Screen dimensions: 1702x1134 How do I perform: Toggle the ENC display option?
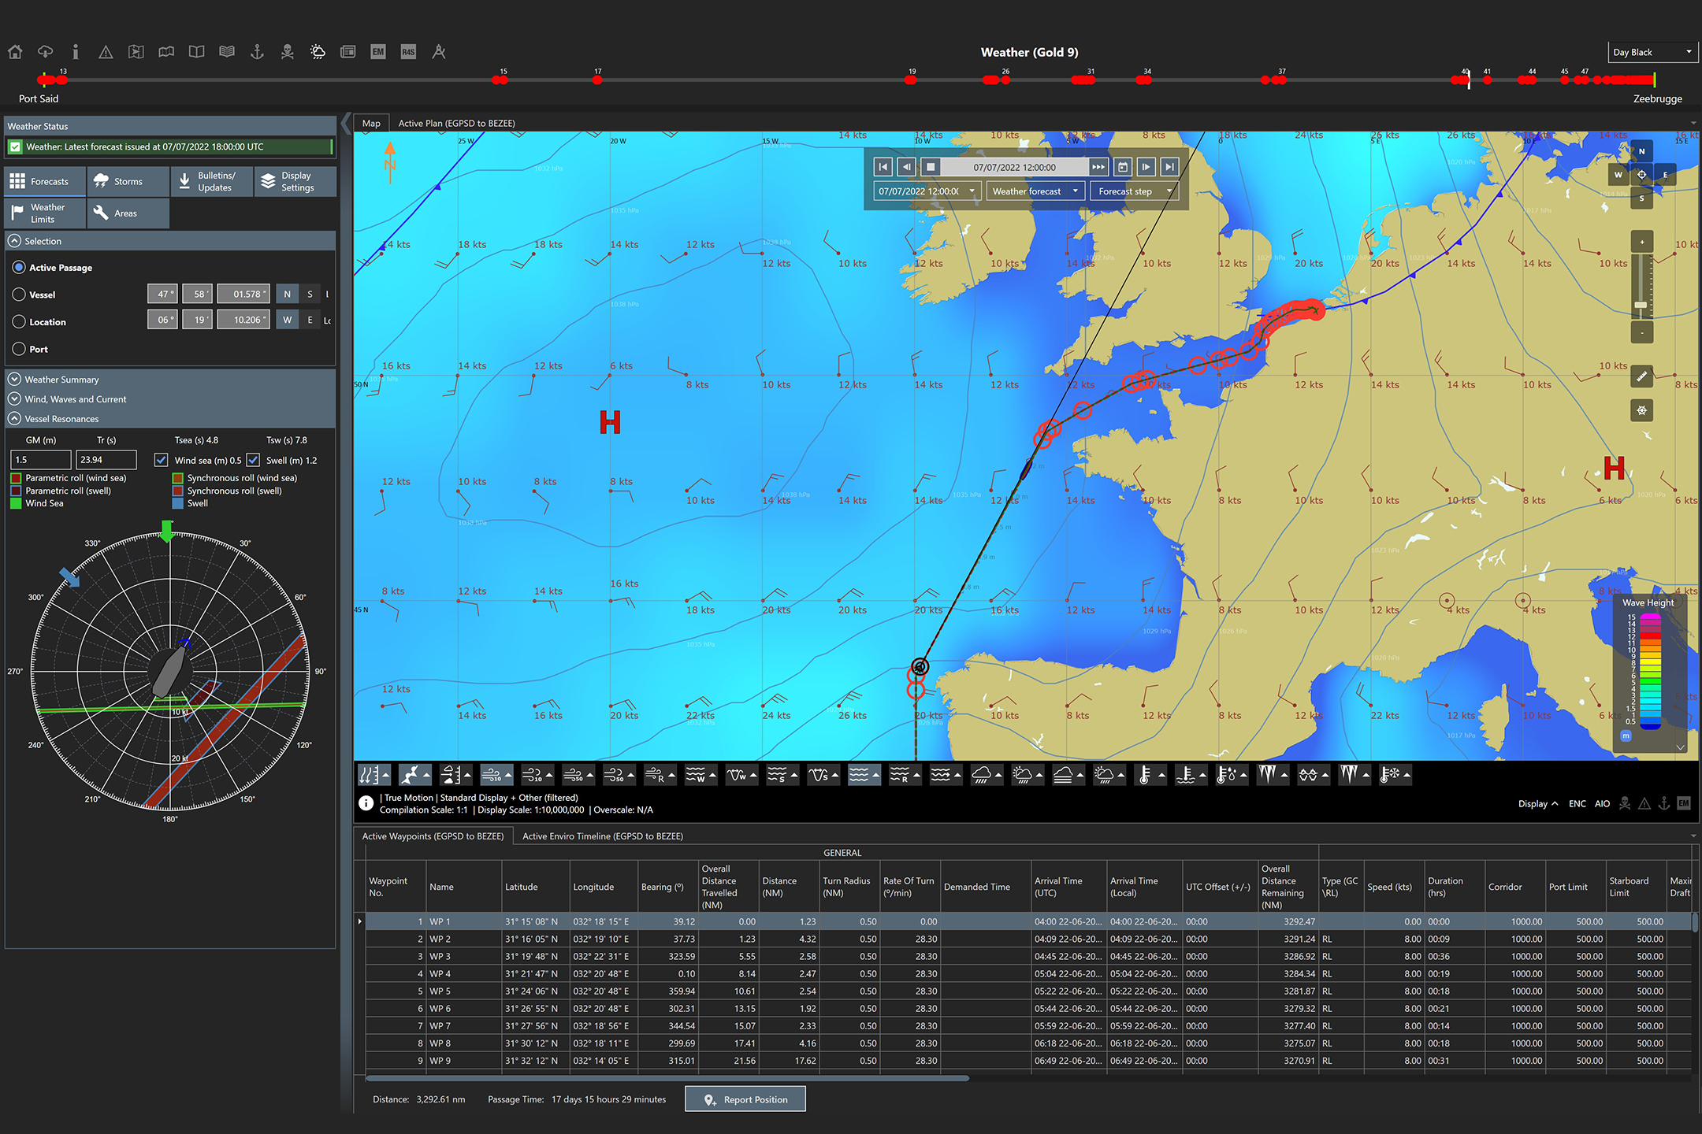(x=1578, y=804)
